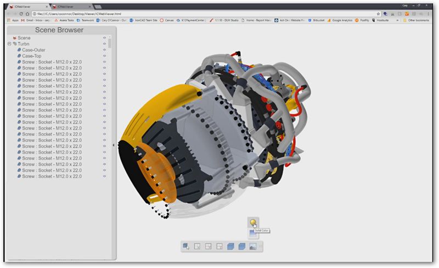Pick the Solid Color yellow sphere option

coord(253,222)
